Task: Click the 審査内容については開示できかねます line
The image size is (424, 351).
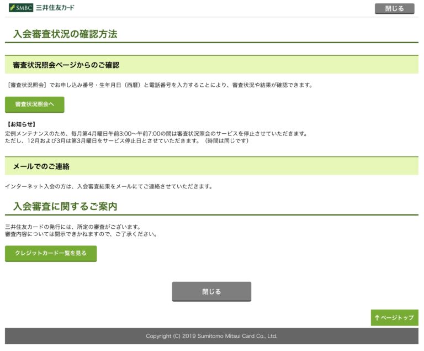Action: click(x=81, y=234)
